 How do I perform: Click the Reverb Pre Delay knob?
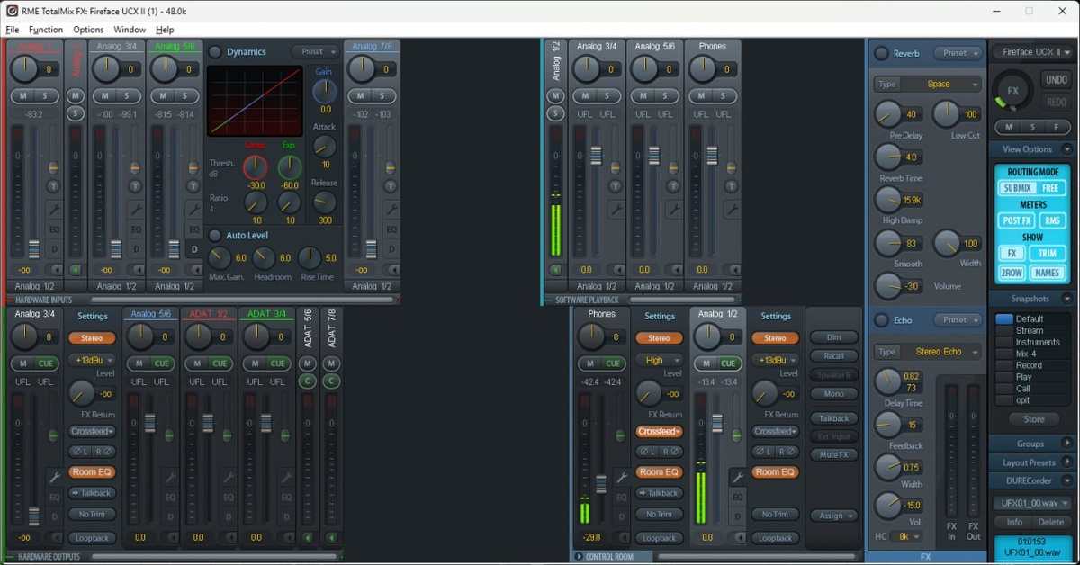tap(887, 113)
